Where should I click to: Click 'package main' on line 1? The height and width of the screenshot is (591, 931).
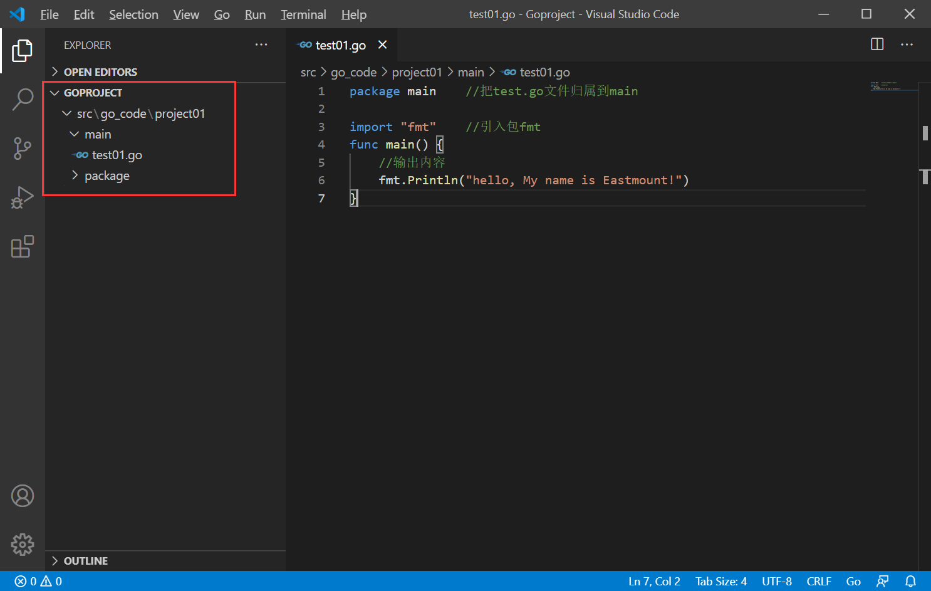click(392, 92)
